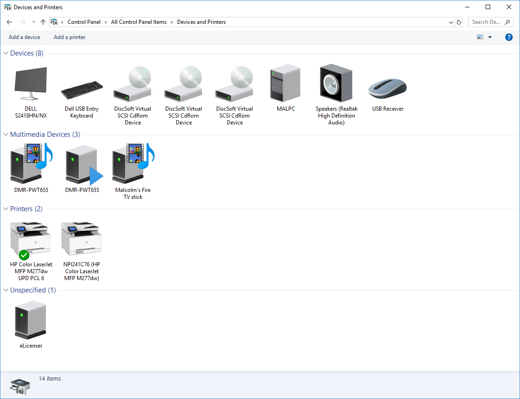Select the MALPC computer icon

(x=285, y=83)
